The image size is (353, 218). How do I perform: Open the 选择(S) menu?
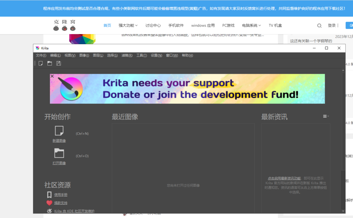coord(112,56)
